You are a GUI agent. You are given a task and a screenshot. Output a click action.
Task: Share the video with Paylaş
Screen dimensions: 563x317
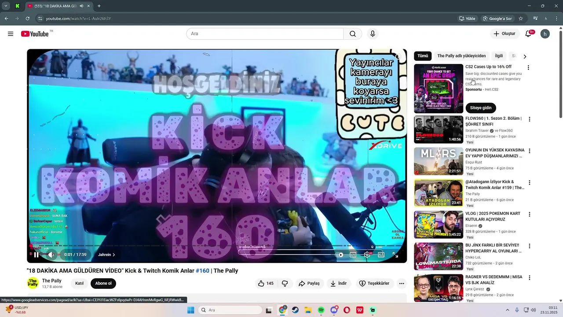coord(309,284)
